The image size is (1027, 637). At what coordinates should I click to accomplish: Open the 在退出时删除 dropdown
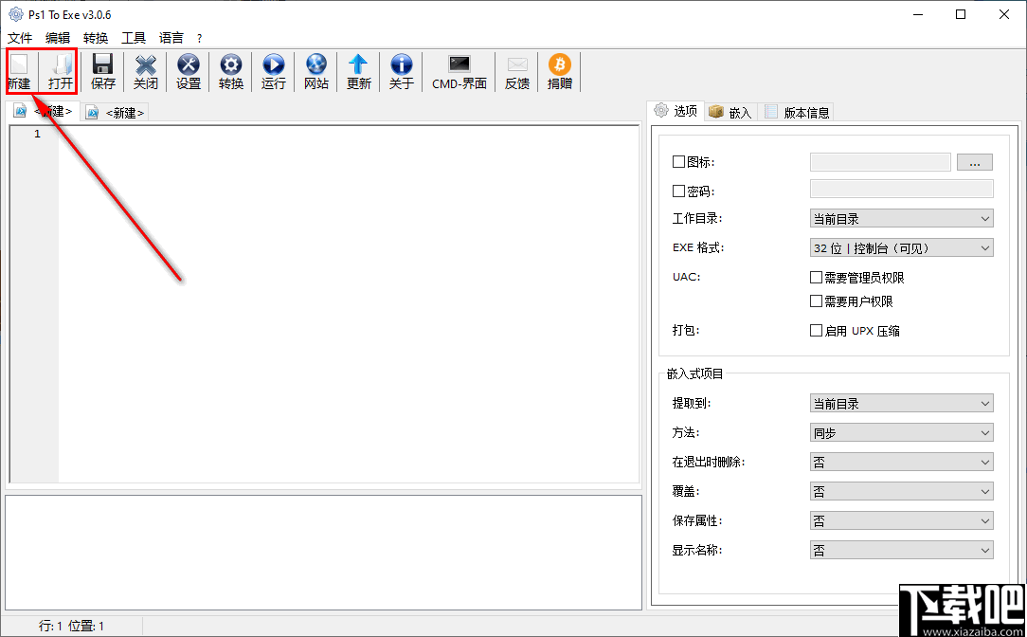coord(901,462)
